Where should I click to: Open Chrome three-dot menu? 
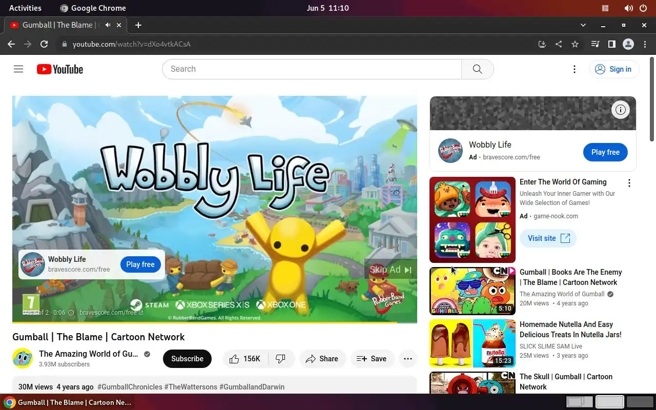coord(645,44)
